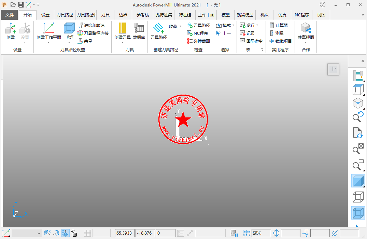The image size is (367, 239).
Task: Select 上一 previous selection
Action: [x=224, y=33]
